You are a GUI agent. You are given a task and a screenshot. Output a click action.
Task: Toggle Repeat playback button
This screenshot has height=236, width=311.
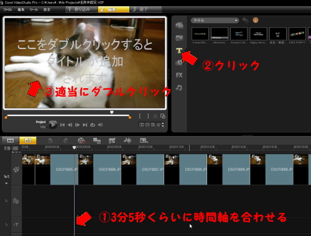(x=93, y=125)
